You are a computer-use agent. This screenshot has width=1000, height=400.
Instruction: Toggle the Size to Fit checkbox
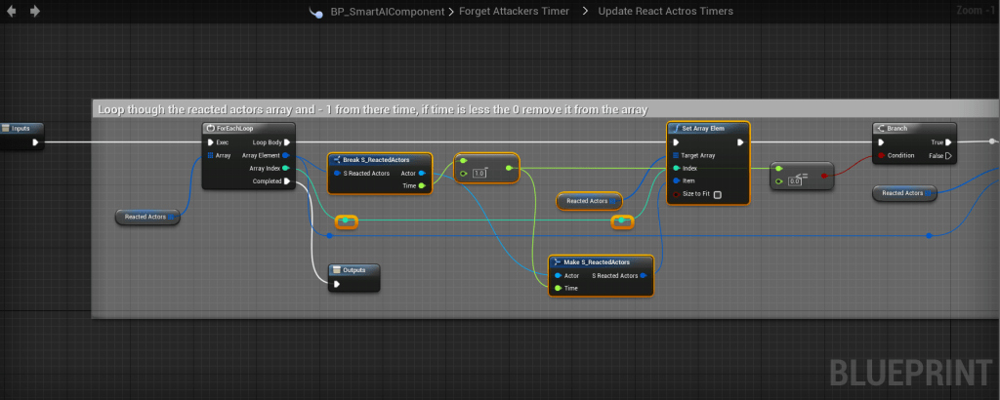[718, 195]
